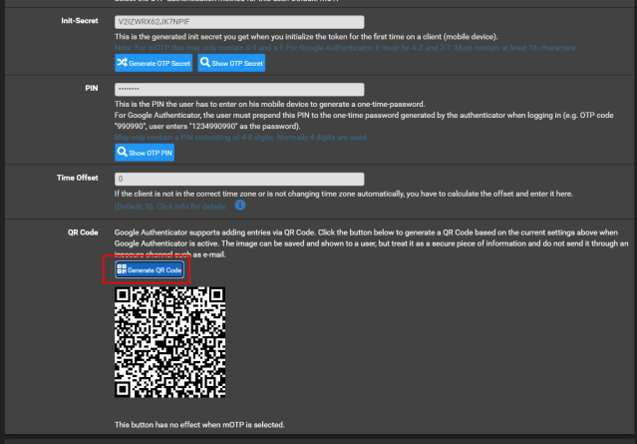Click the Google Authenticator QR Code description text
Screen dimensions: 637x444
[x=371, y=243]
